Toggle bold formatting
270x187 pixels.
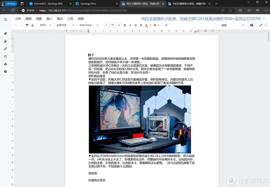pos(125,25)
